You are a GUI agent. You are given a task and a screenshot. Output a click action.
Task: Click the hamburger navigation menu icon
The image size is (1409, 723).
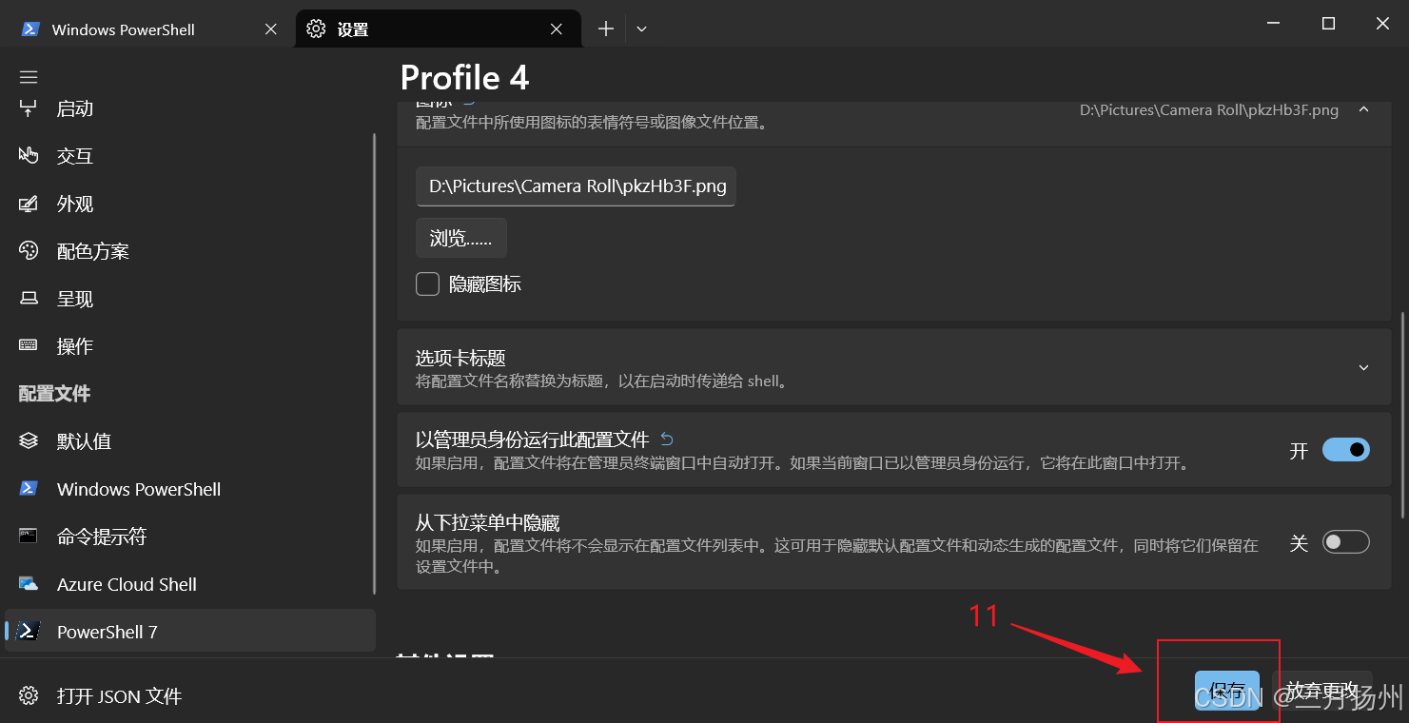coord(28,76)
